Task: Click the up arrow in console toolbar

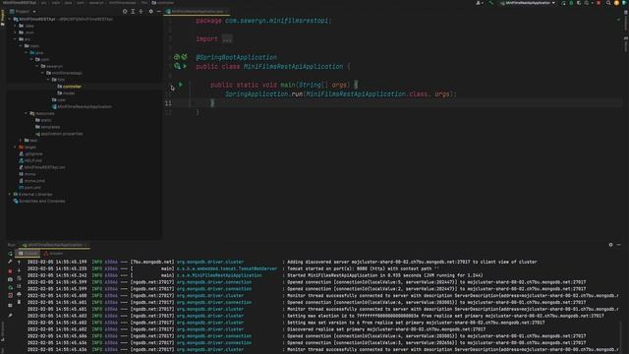Action: coord(19,263)
